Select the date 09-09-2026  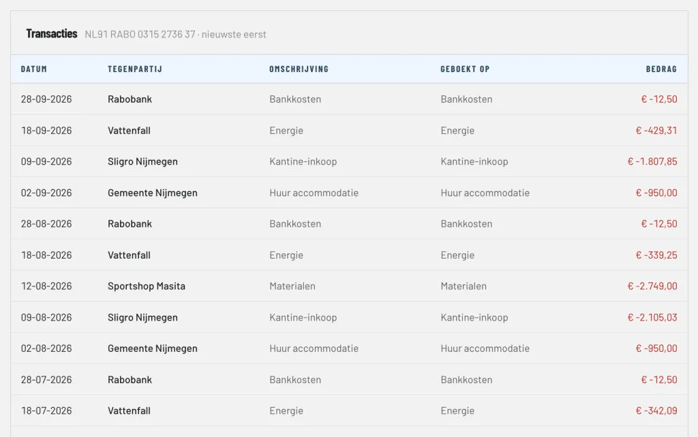click(46, 161)
